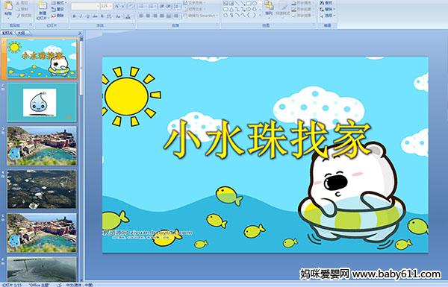This screenshot has height=287, width=448.
Task: Expand the slide Layout dropdown
Action: pyautogui.click(x=59, y=3)
